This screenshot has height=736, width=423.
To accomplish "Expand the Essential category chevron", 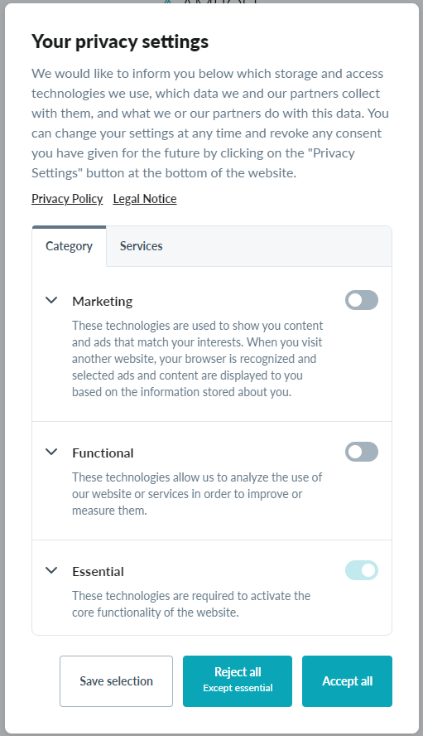I will [x=51, y=570].
